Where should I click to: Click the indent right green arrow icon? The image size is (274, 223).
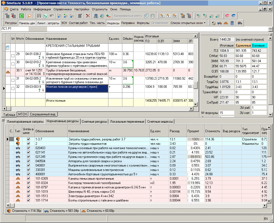coord(199,16)
